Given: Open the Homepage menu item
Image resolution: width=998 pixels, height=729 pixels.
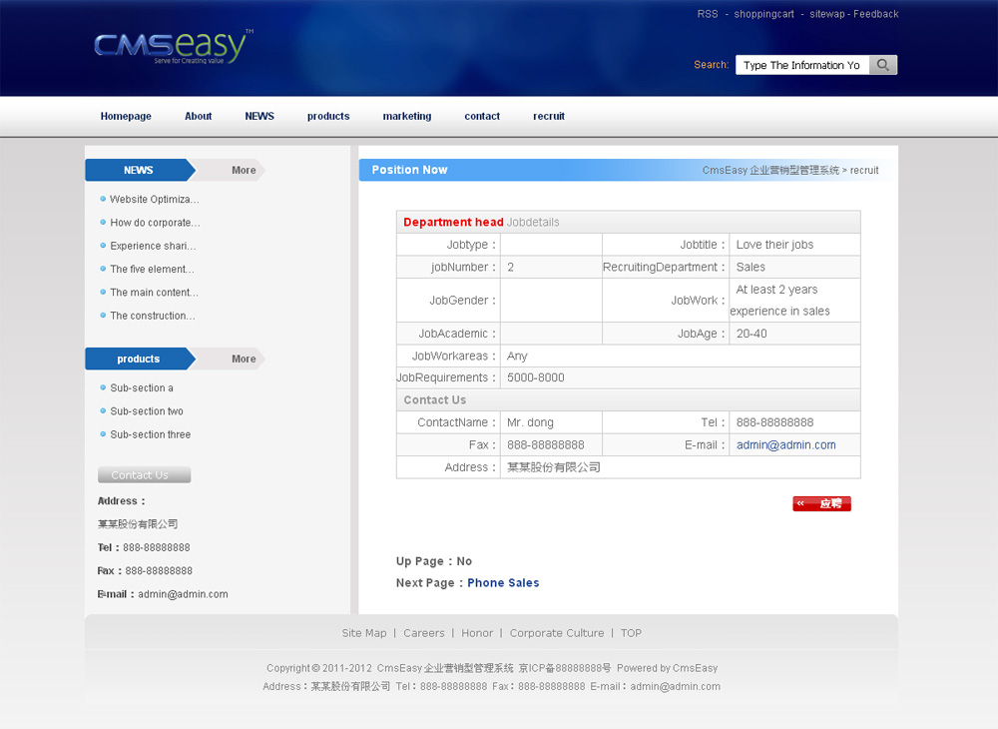Looking at the screenshot, I should [x=126, y=117].
